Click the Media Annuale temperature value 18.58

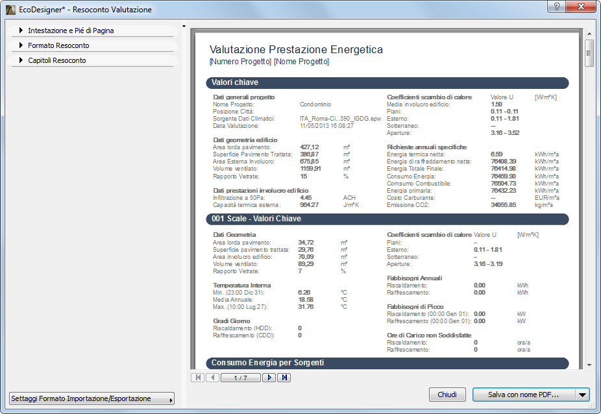tap(306, 300)
